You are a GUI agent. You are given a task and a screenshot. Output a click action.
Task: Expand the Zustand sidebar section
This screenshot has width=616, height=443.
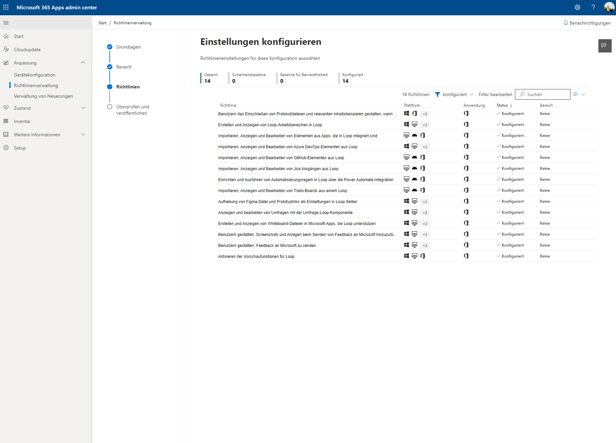[83, 108]
